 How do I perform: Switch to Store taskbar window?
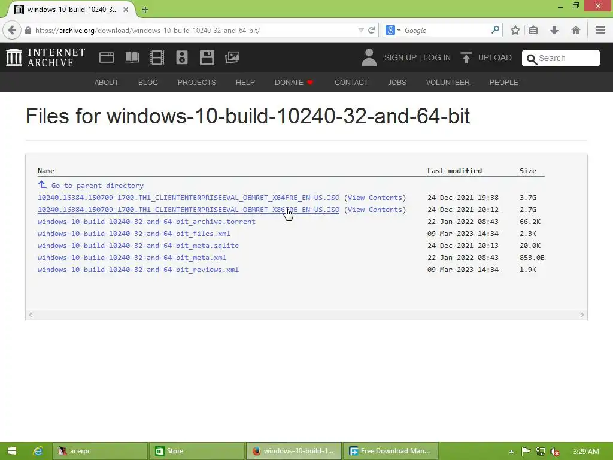pos(196,451)
